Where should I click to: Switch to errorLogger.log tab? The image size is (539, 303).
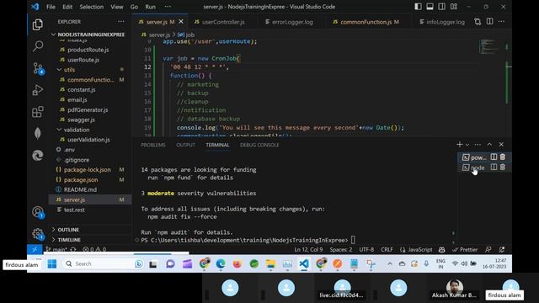point(292,22)
